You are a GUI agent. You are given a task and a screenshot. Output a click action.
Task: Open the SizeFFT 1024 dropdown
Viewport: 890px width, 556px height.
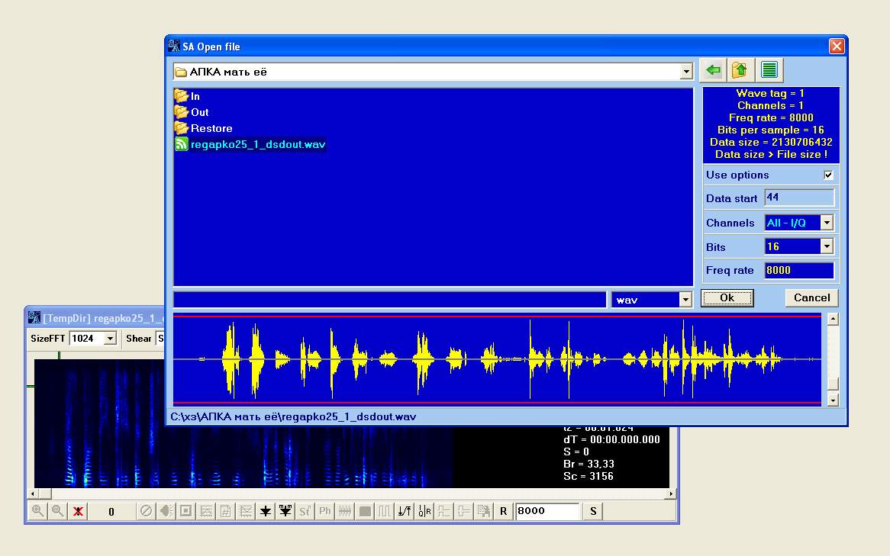click(110, 338)
